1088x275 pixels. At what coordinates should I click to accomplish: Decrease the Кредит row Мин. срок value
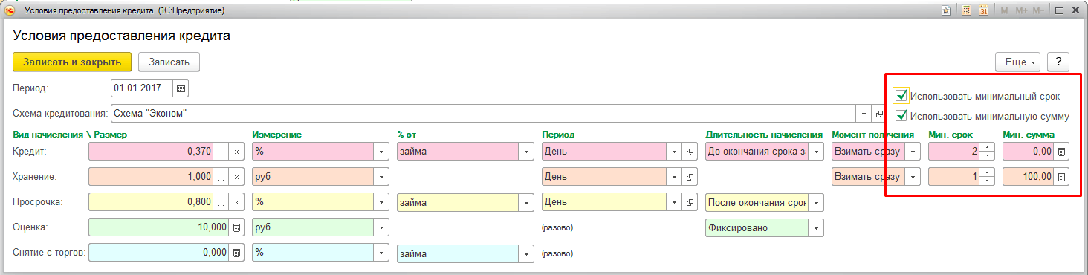click(x=987, y=156)
